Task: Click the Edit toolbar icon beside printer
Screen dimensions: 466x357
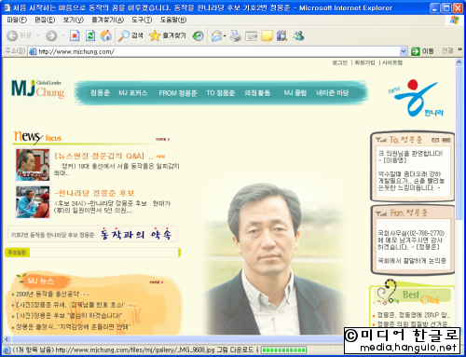Action: click(251, 36)
